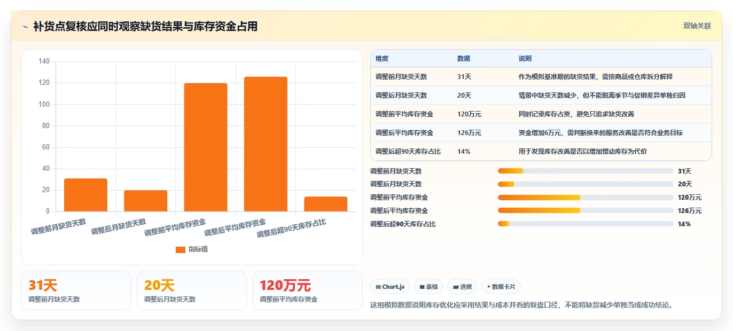
Task: Click the 调整后超90天库存占比 bar in chart
Action: point(325,204)
